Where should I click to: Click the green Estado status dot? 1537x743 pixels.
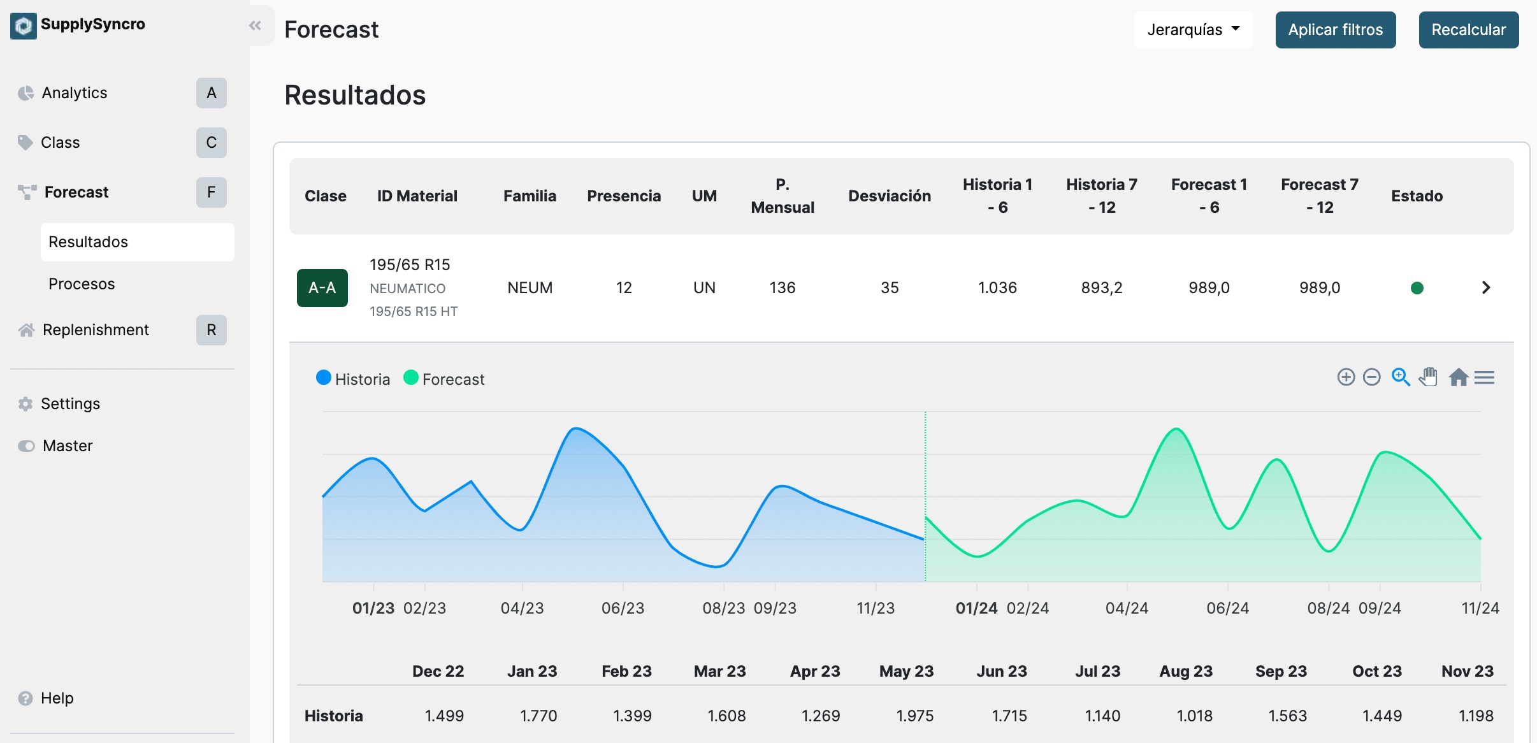(x=1417, y=288)
